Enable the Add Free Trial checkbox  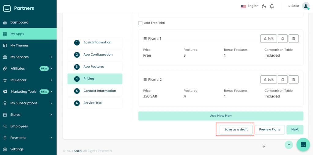[140, 23]
